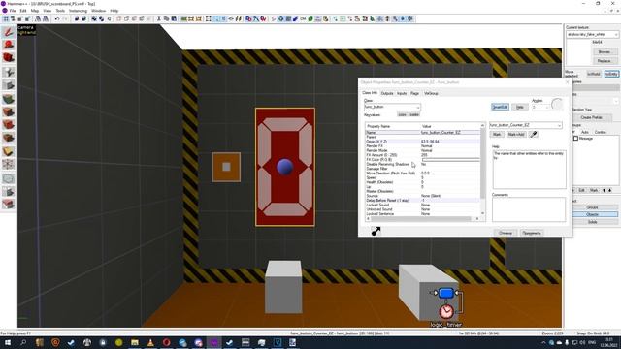Click inside the Comments text box

[x=529, y=209]
